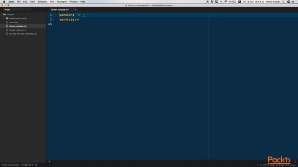Open the Help menu
Screen dimensions: 298x167
point(83,2)
